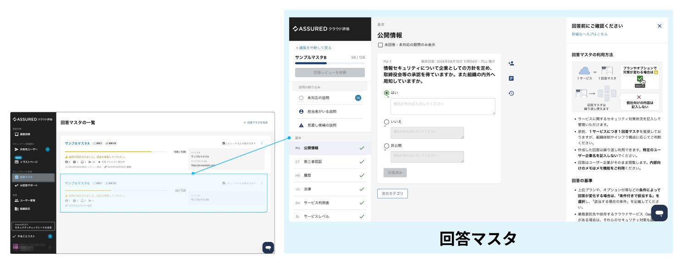Viewport: 682px width, 263px height.
Task: Click the 共有先ユーザー send icon in sidebar
Action: pos(16,149)
